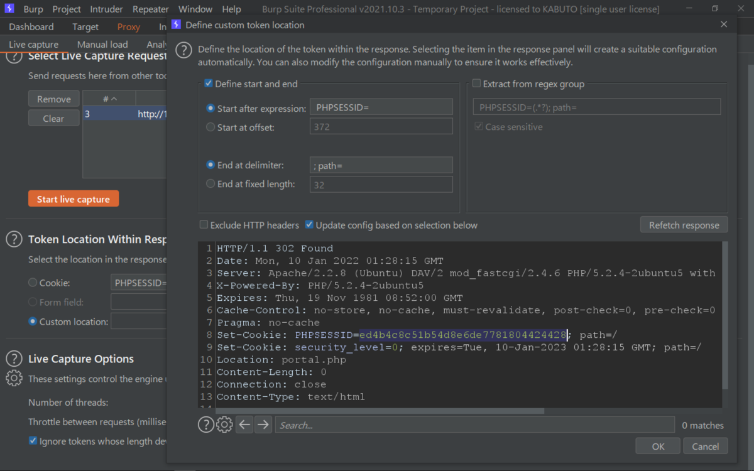
Task: Click the Clear button
Action: (x=54, y=118)
